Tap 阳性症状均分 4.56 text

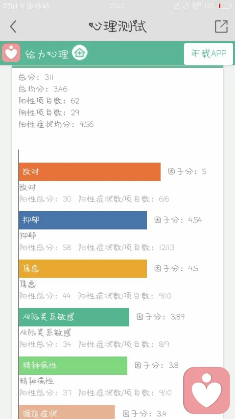point(56,125)
